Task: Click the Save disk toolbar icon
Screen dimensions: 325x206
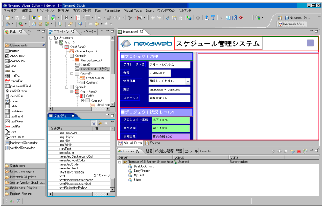Action: [x=17, y=18]
